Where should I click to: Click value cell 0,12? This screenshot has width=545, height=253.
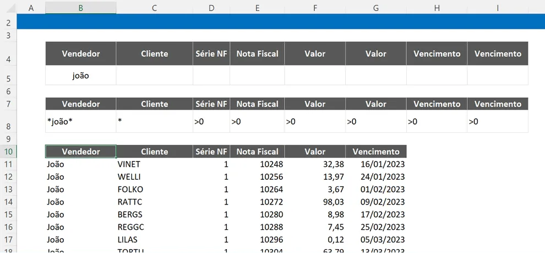(315, 239)
